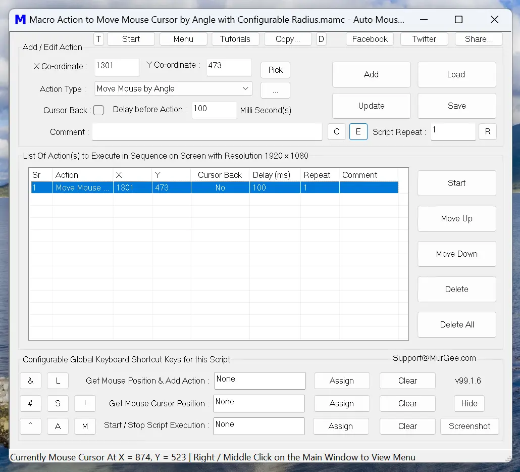Enable the Cursor Back checkbox
The image size is (520, 472).
click(98, 110)
